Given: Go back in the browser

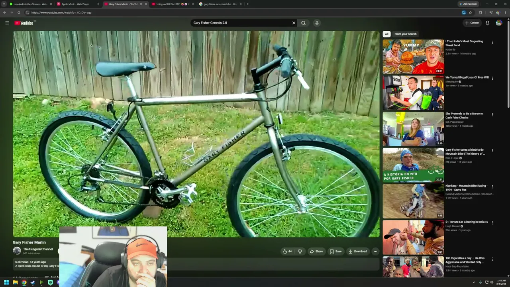Looking at the screenshot, I should pyautogui.click(x=4, y=12).
